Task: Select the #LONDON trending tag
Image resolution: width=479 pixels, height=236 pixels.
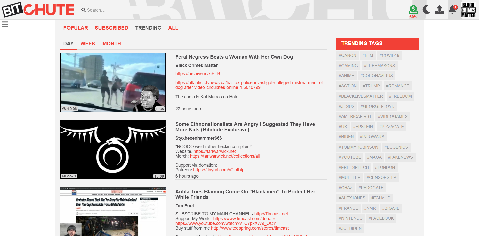Action: (385, 167)
